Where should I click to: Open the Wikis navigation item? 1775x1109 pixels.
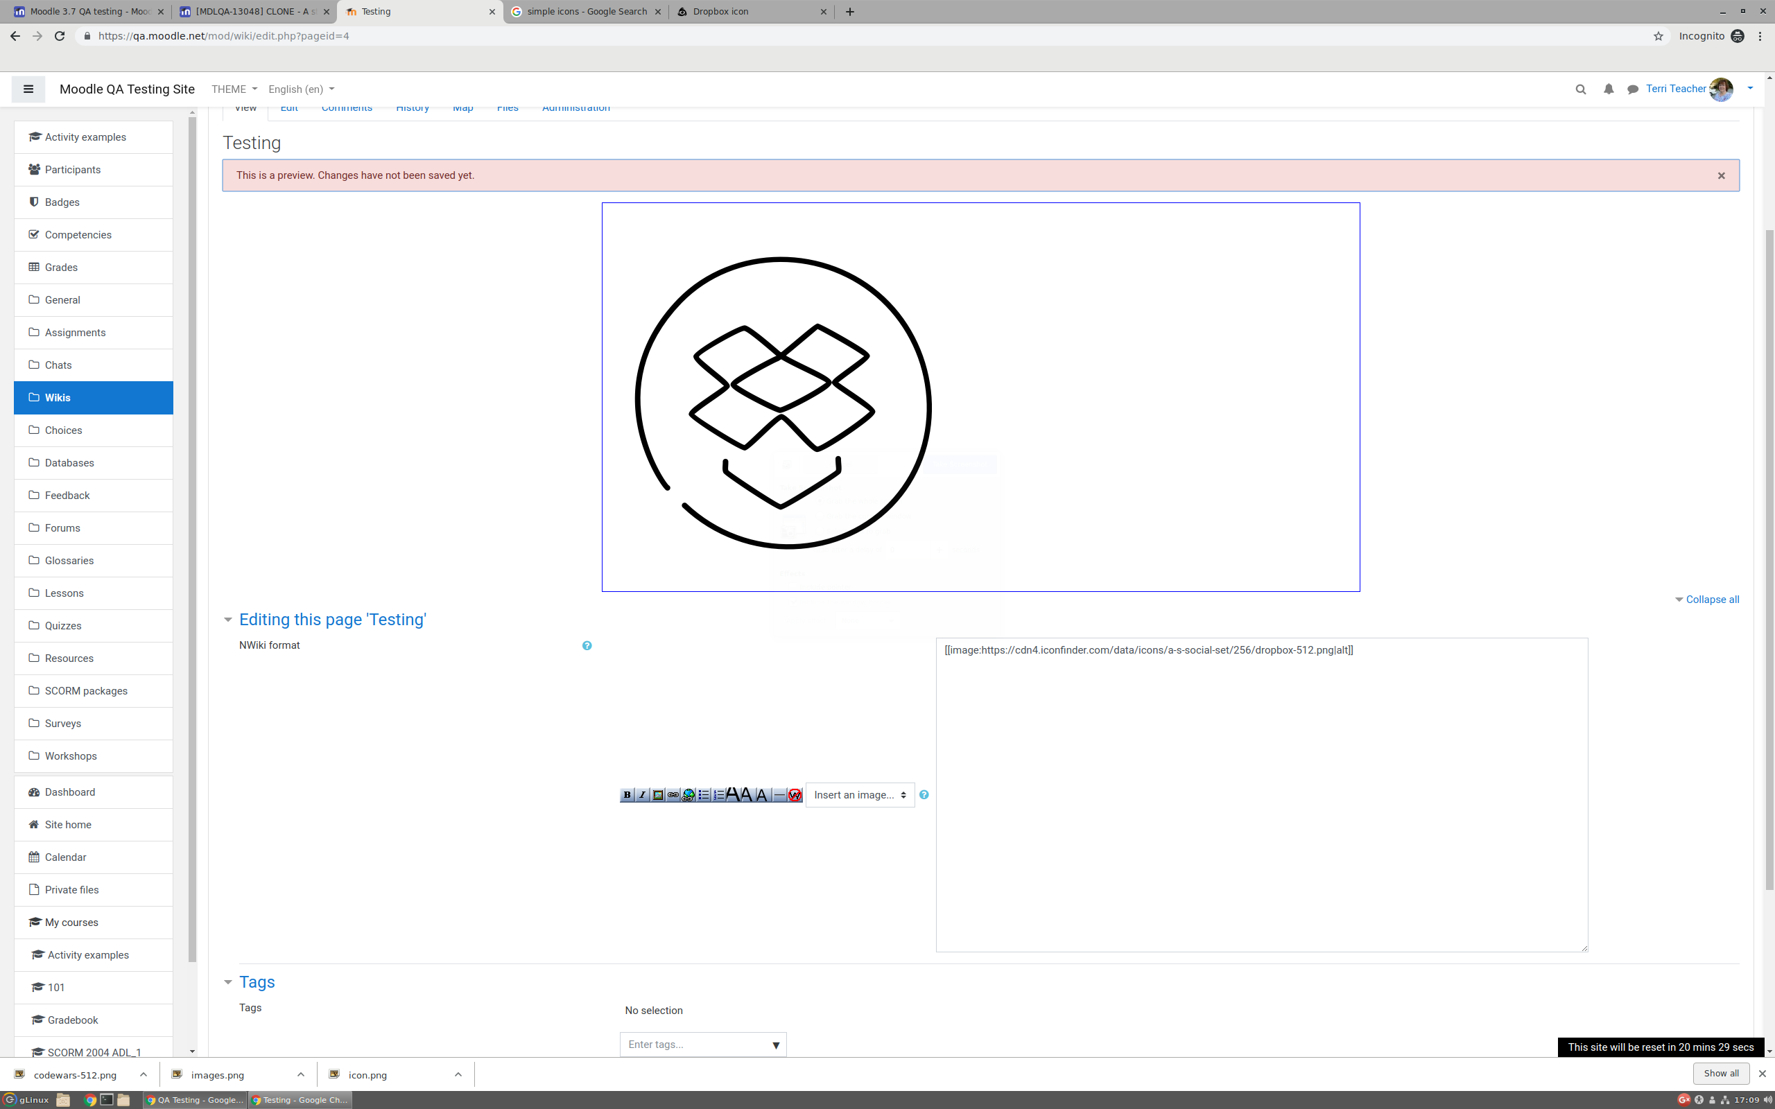point(93,398)
